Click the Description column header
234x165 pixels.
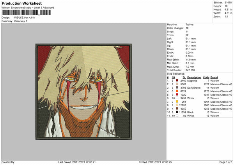[194, 77]
